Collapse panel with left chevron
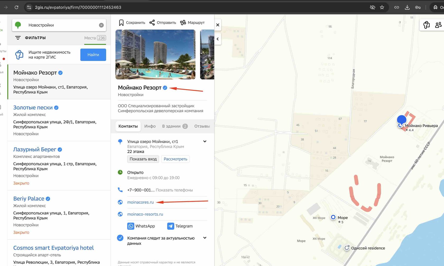This screenshot has width=444, height=266. tap(218, 39)
